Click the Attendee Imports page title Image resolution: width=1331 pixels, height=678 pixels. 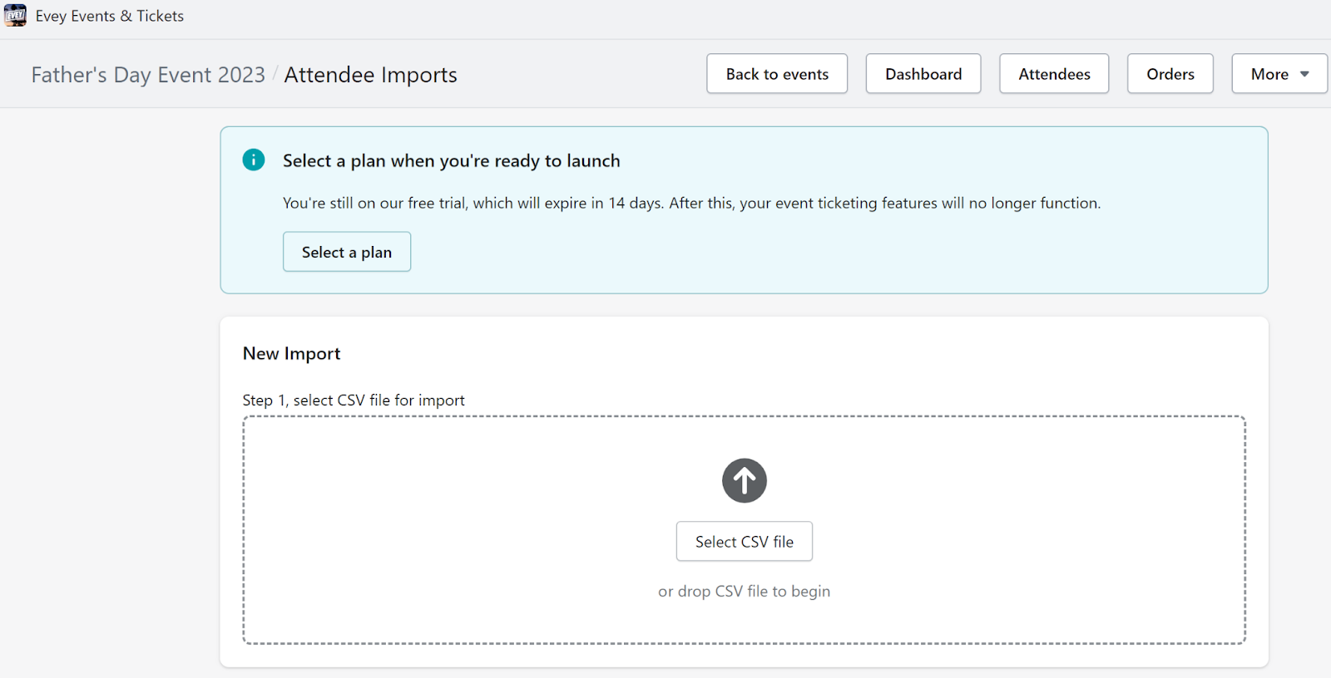(x=370, y=75)
